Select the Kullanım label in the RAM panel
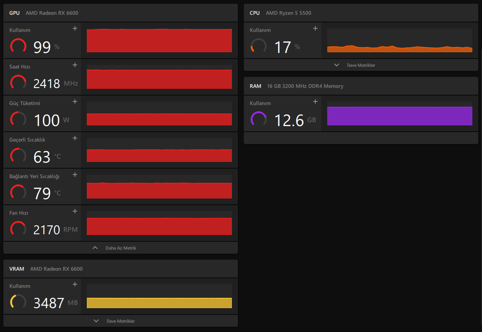Screen dimensions: 482x332 point(260,103)
